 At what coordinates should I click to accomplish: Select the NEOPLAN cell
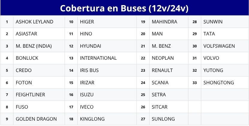click(x=169, y=58)
